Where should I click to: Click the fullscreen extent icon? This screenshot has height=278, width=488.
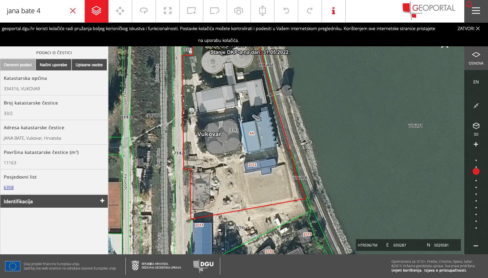coord(167,11)
